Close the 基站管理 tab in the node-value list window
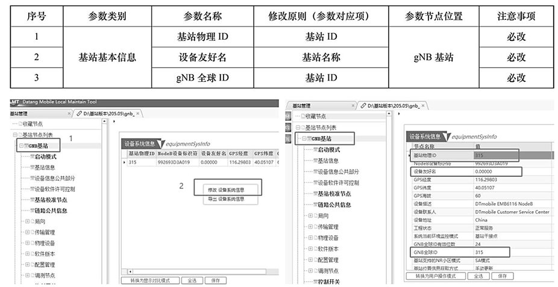This screenshot has width=558, height=287. [353, 105]
